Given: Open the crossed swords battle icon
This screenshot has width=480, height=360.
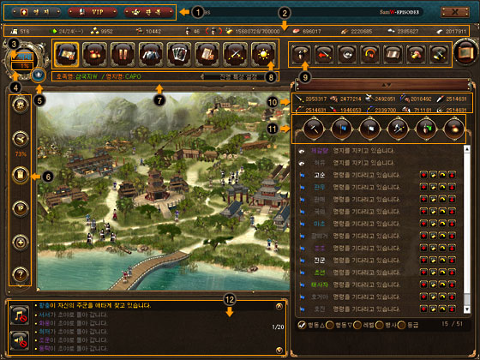Looking at the screenshot, I should click(x=235, y=55).
